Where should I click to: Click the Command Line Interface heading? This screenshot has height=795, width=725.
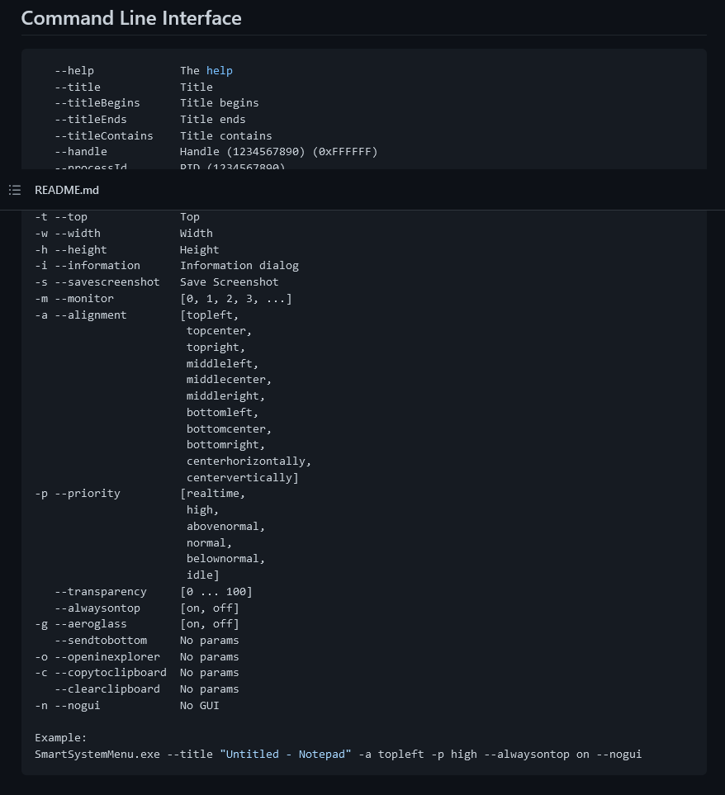(131, 18)
